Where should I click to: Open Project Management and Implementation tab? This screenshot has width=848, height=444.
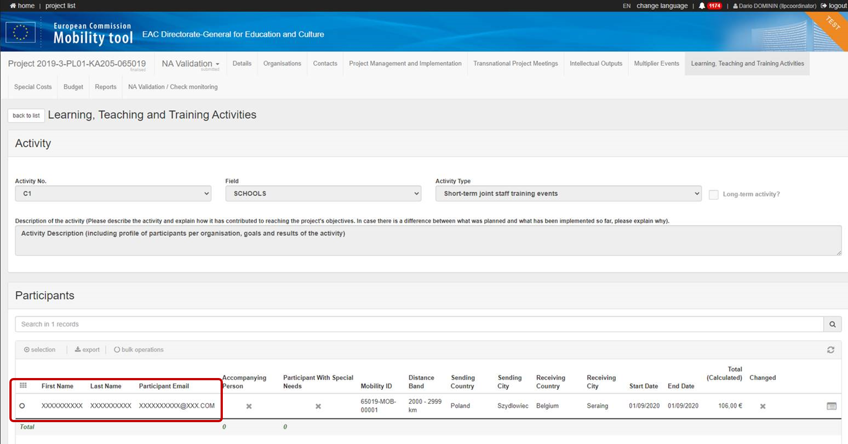(x=405, y=64)
